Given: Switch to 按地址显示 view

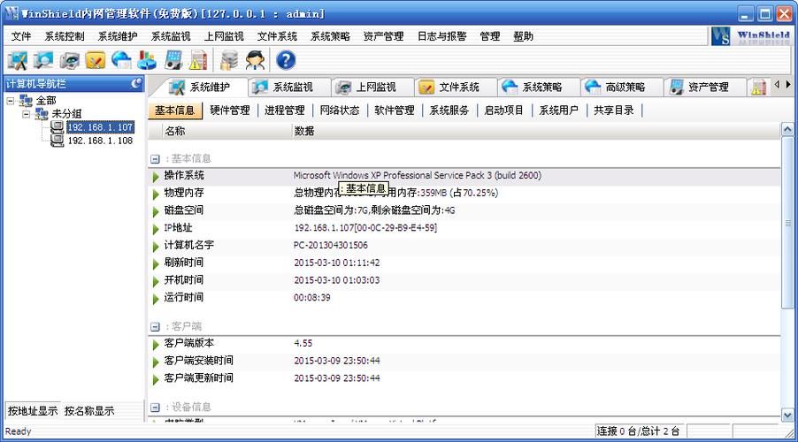Looking at the screenshot, I should click(33, 411).
